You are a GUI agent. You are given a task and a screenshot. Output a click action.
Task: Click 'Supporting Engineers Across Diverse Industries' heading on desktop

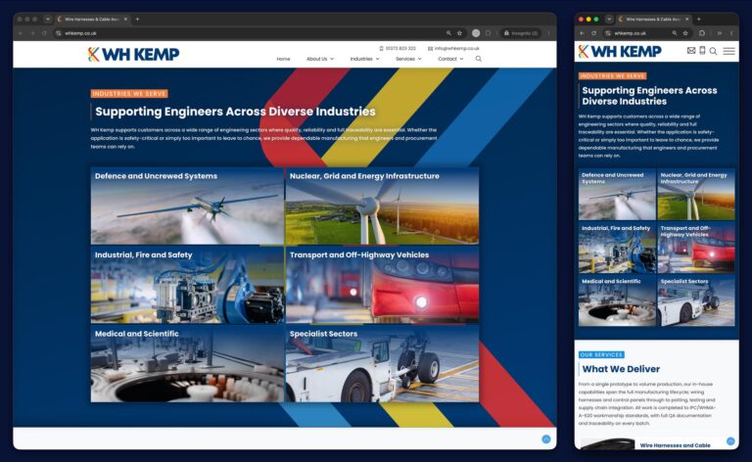coord(235,112)
